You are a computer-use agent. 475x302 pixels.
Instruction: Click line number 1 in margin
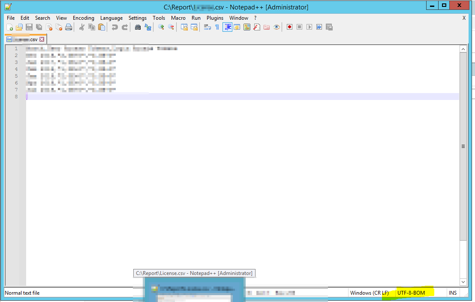16,48
